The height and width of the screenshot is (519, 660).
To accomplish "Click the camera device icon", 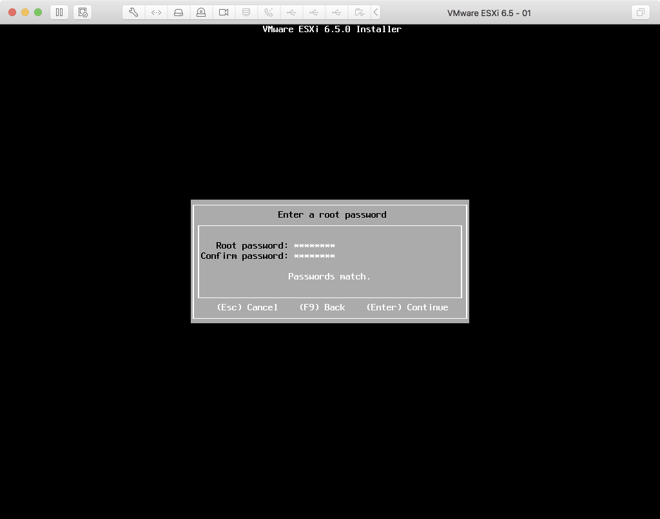I will point(224,12).
